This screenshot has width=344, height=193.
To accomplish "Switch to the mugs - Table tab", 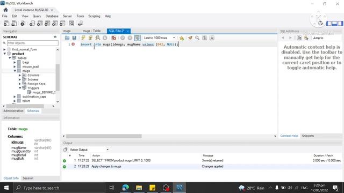I will coord(92,31).
